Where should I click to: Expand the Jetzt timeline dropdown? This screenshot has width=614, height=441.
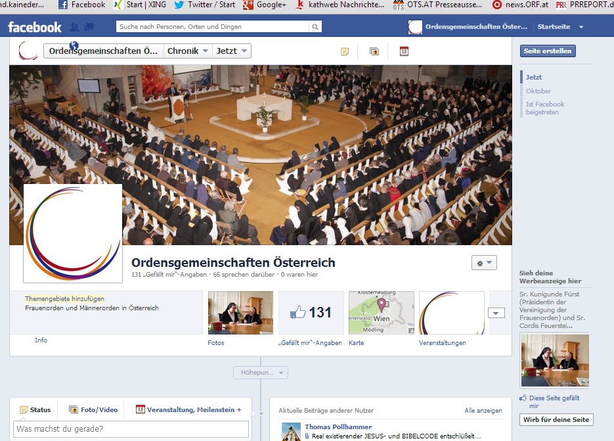pos(232,51)
